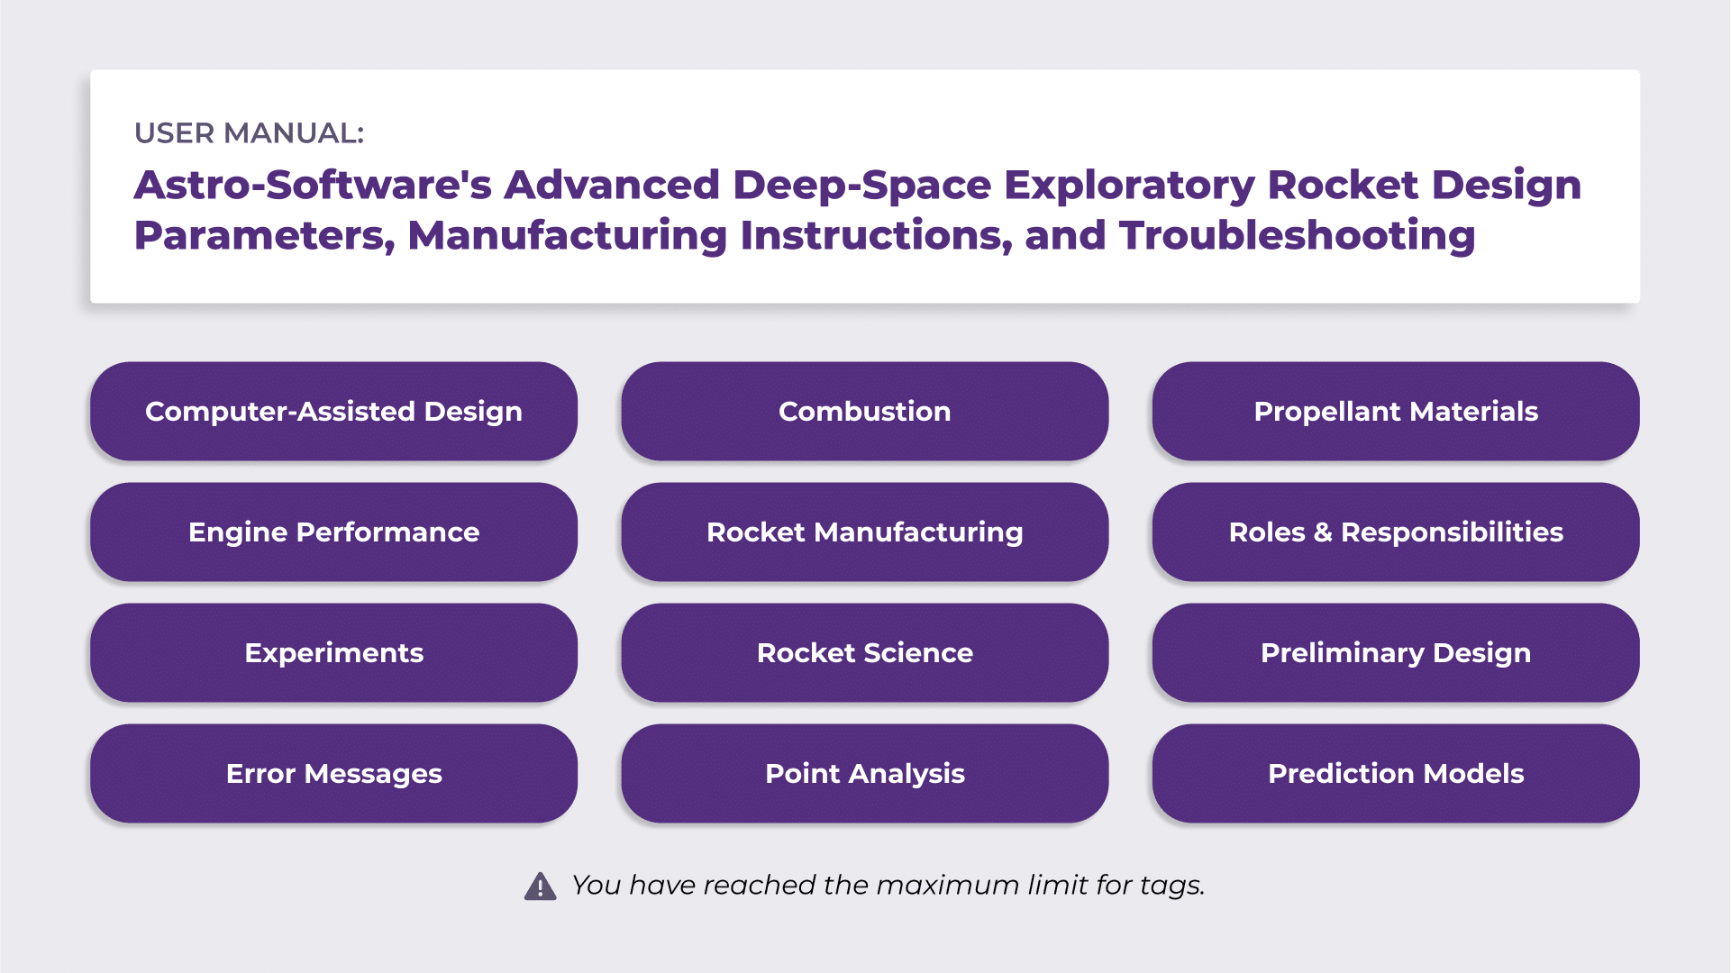Choose the Engine Performance tag
This screenshot has width=1731, height=973.
(333, 532)
